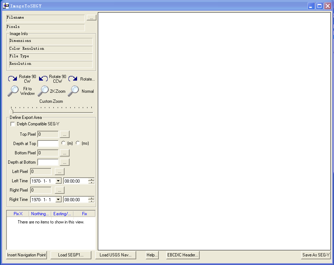Image resolution: width=334 pixels, height=265 pixels.
Task: Focus the Right Pixel input field
Action: point(41,190)
